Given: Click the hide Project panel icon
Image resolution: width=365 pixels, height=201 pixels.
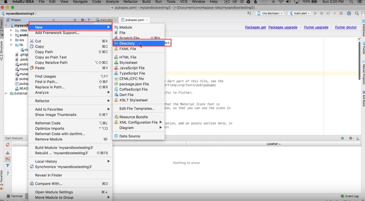Looking at the screenshot, I should 90,20.
